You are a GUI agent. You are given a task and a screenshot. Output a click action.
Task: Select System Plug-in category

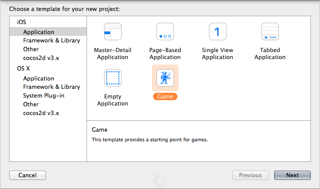click(44, 96)
